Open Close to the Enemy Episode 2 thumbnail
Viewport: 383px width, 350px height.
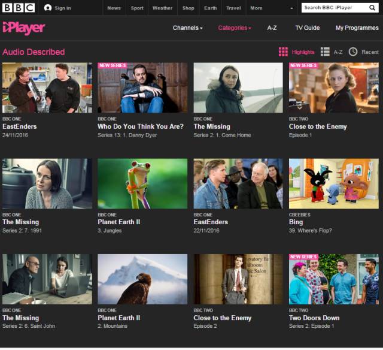tap(238, 279)
